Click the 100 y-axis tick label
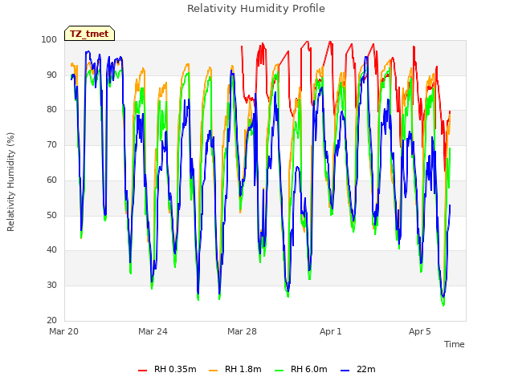 (49, 39)
